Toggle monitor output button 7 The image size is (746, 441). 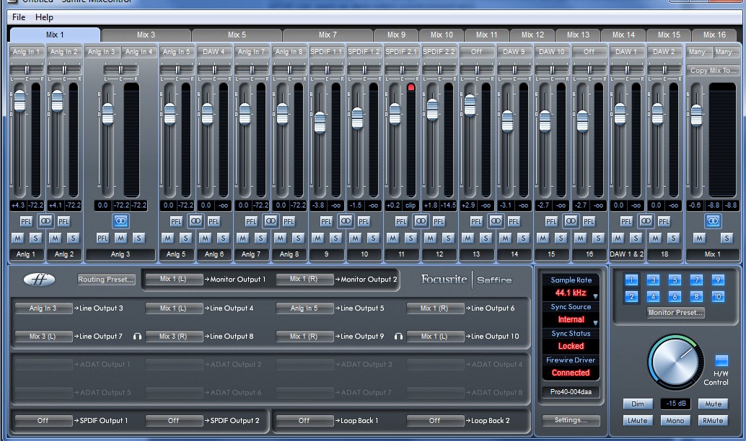coord(696,280)
